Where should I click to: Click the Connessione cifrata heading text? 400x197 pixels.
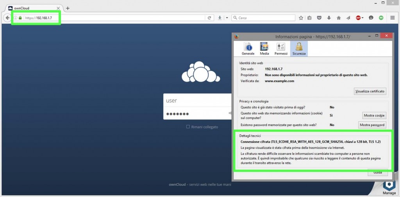tap(311, 142)
